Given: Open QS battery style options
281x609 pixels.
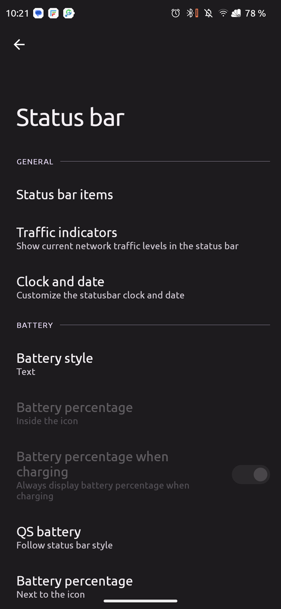Looking at the screenshot, I should coord(141,538).
